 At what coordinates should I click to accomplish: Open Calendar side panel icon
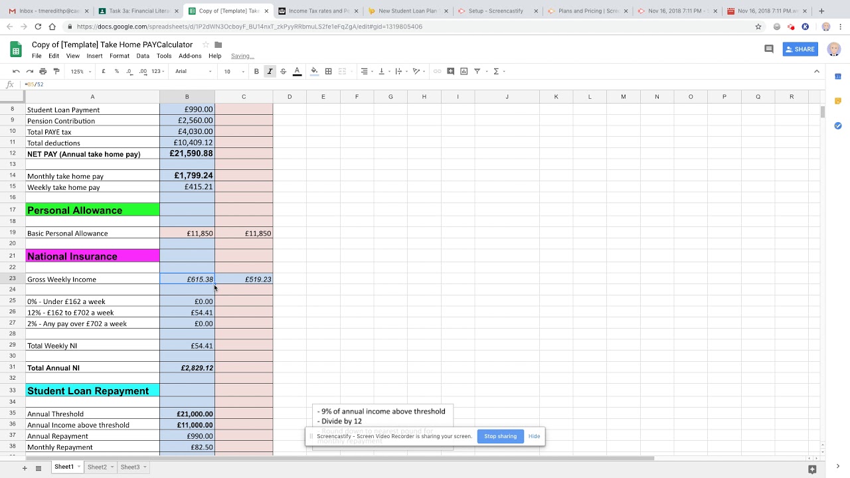pyautogui.click(x=838, y=76)
